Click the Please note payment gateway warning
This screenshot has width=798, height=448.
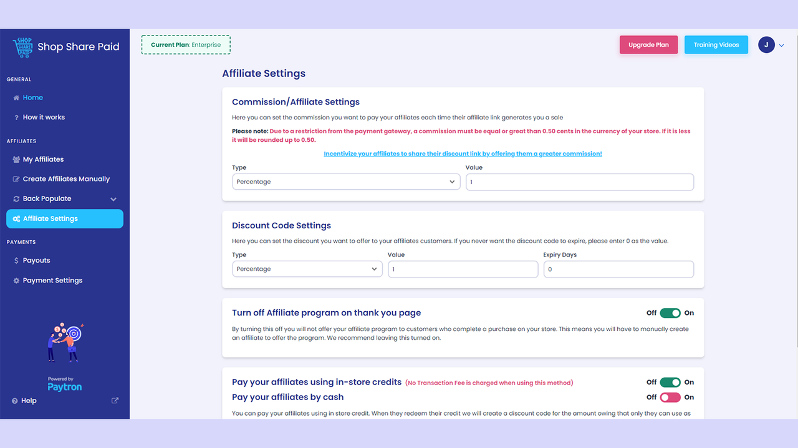[461, 136]
